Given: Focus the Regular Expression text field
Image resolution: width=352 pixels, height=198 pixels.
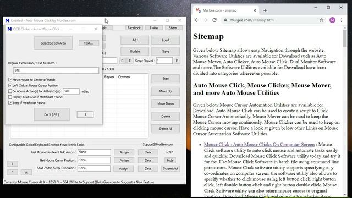Looking at the screenshot, I should [x=56, y=70].
